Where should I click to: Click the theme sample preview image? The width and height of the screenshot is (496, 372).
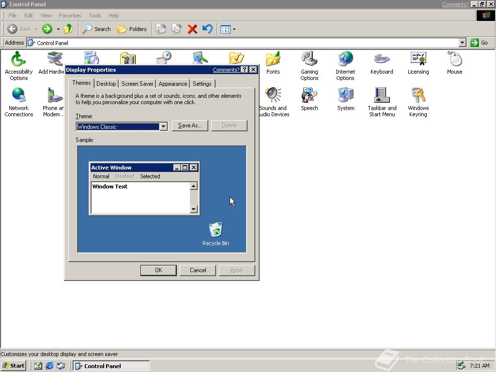pos(162,199)
